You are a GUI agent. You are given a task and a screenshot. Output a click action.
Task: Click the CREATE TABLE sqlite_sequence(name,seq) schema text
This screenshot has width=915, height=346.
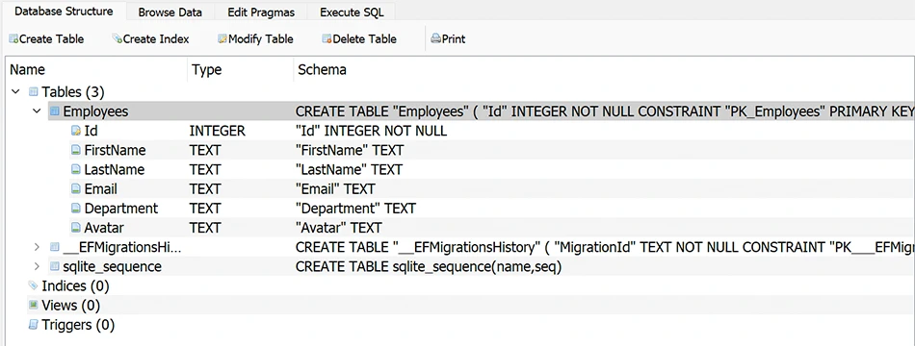[x=429, y=266]
